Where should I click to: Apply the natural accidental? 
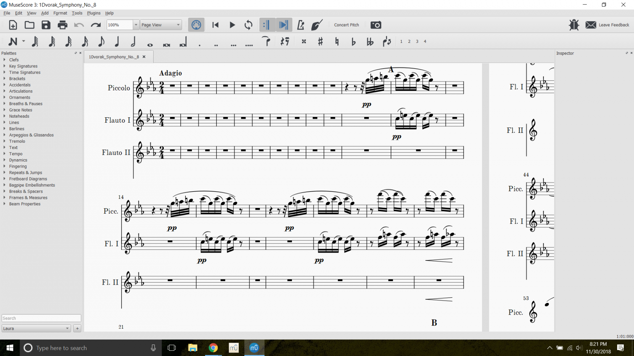[x=337, y=41]
